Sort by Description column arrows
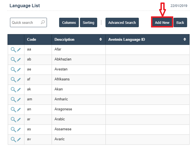196x150 pixels. (100, 39)
